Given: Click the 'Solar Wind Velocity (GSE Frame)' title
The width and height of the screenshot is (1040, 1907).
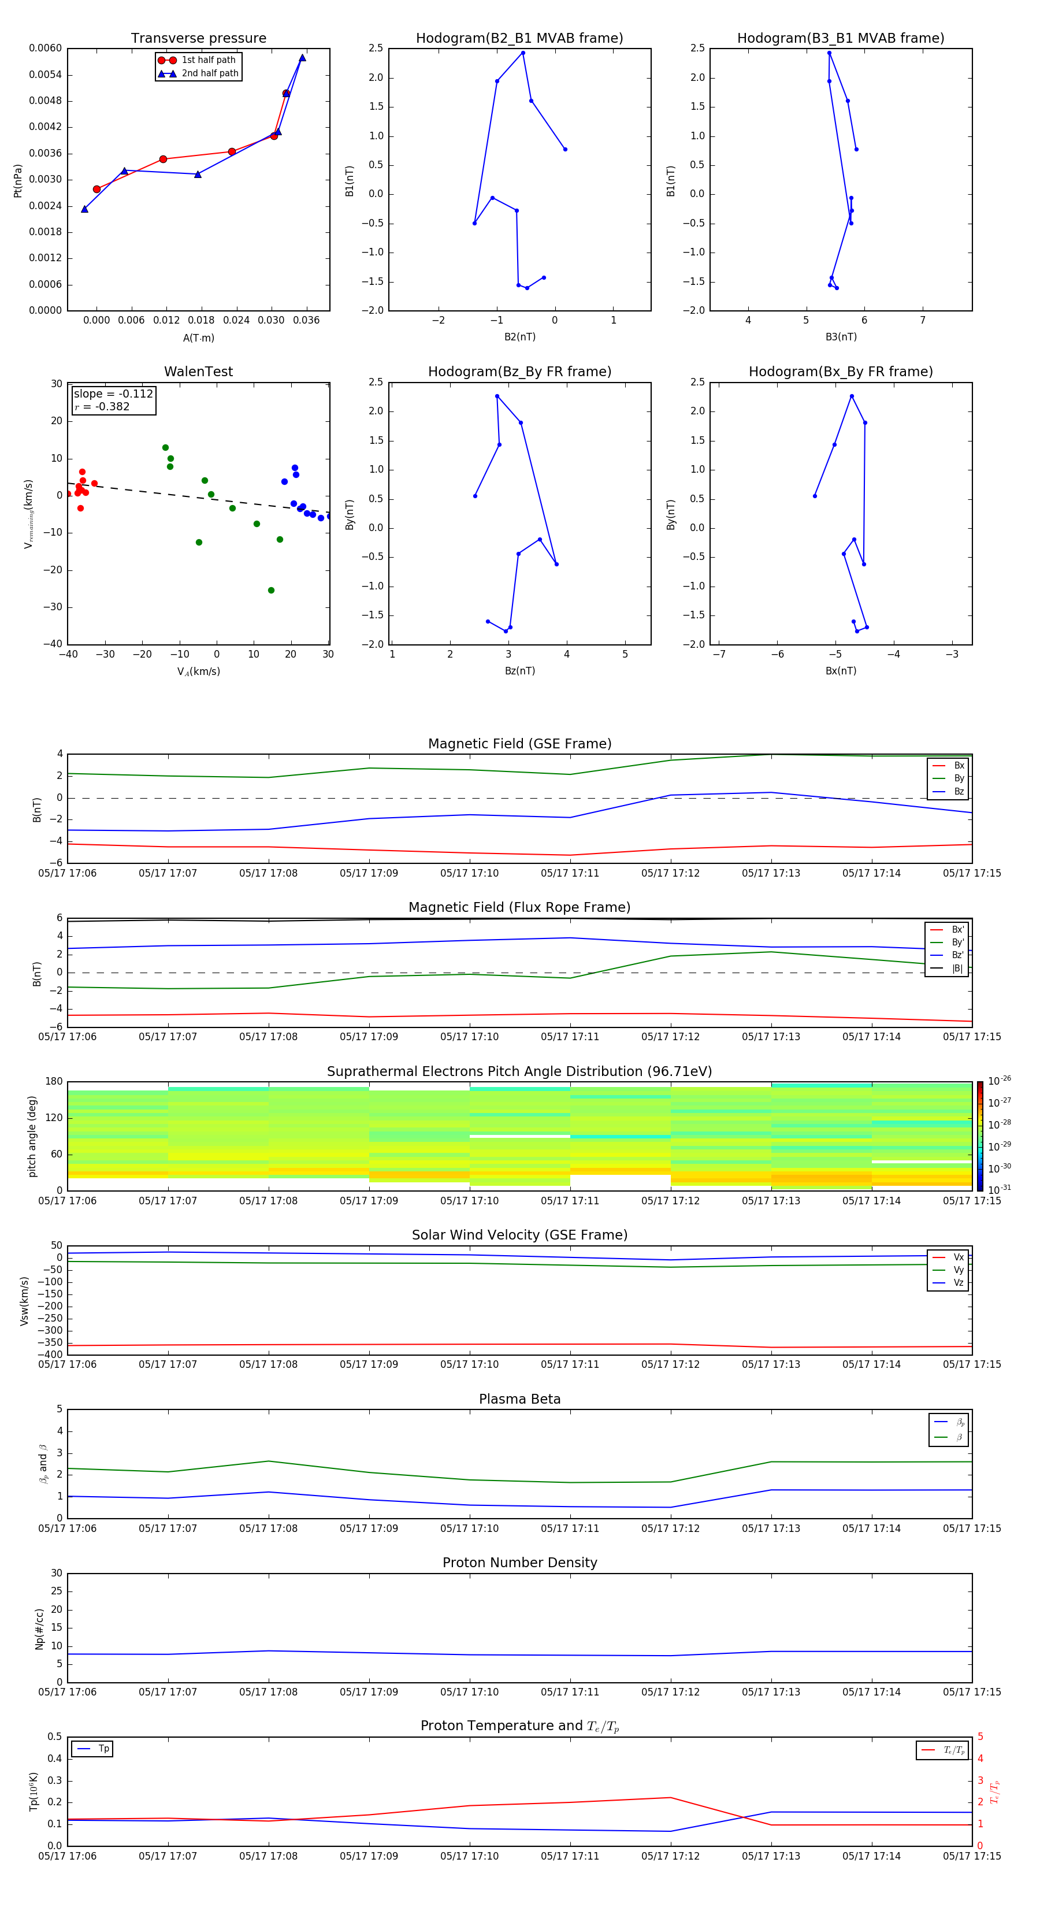Looking at the screenshot, I should (519, 1236).
